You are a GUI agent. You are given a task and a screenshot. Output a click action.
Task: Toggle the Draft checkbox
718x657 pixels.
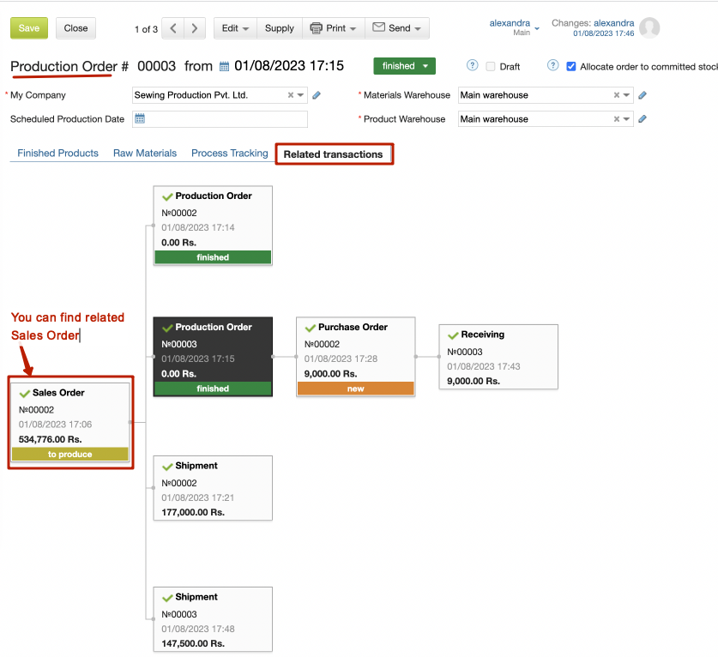pyautogui.click(x=491, y=66)
